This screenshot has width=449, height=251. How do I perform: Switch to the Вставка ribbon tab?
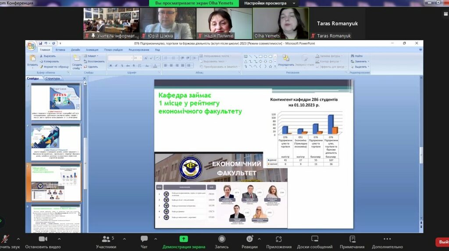pos(60,50)
